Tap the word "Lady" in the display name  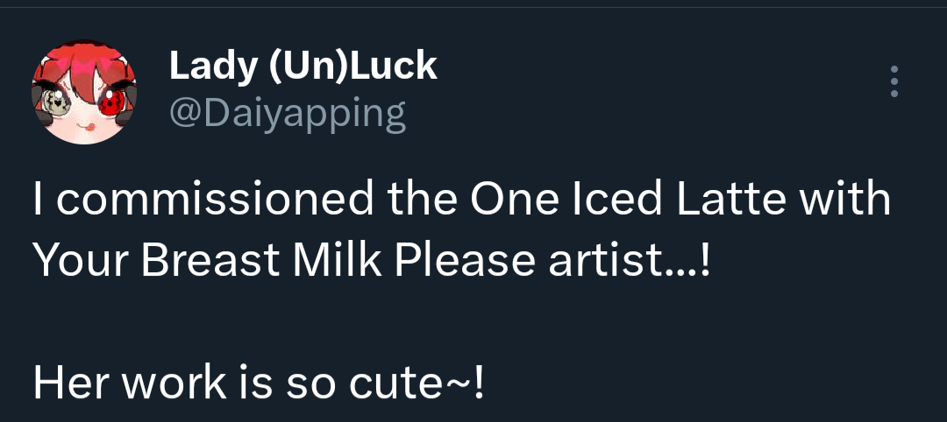[x=204, y=67]
